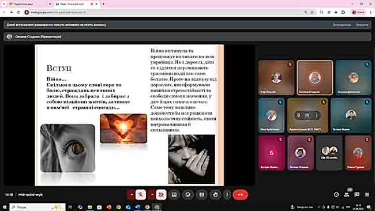Open the audio settings arrow beside the microphone
The image size is (375, 211).
[x=132, y=195]
